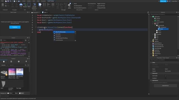Open Output panel options menu icon
The height and width of the screenshot is (100, 179).
pos(29,40)
